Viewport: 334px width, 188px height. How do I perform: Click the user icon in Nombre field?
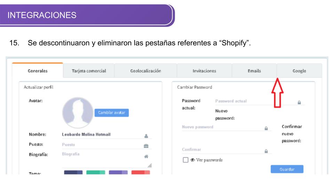146,136
